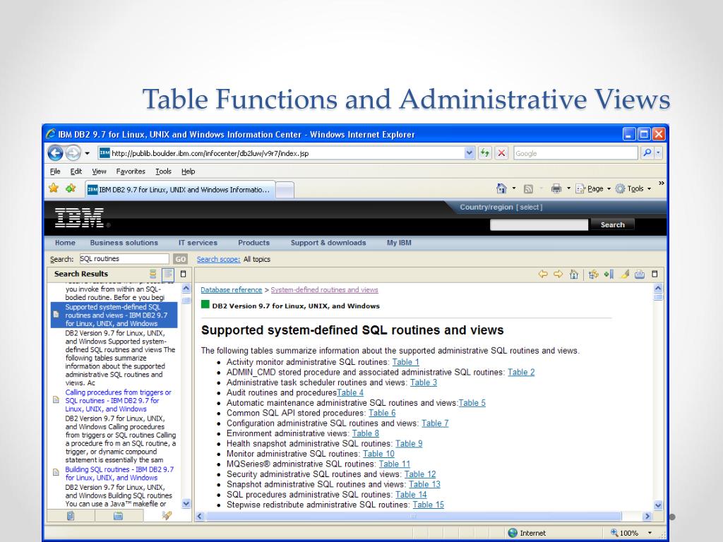Click the search results scroll down arrow

[x=186, y=504]
